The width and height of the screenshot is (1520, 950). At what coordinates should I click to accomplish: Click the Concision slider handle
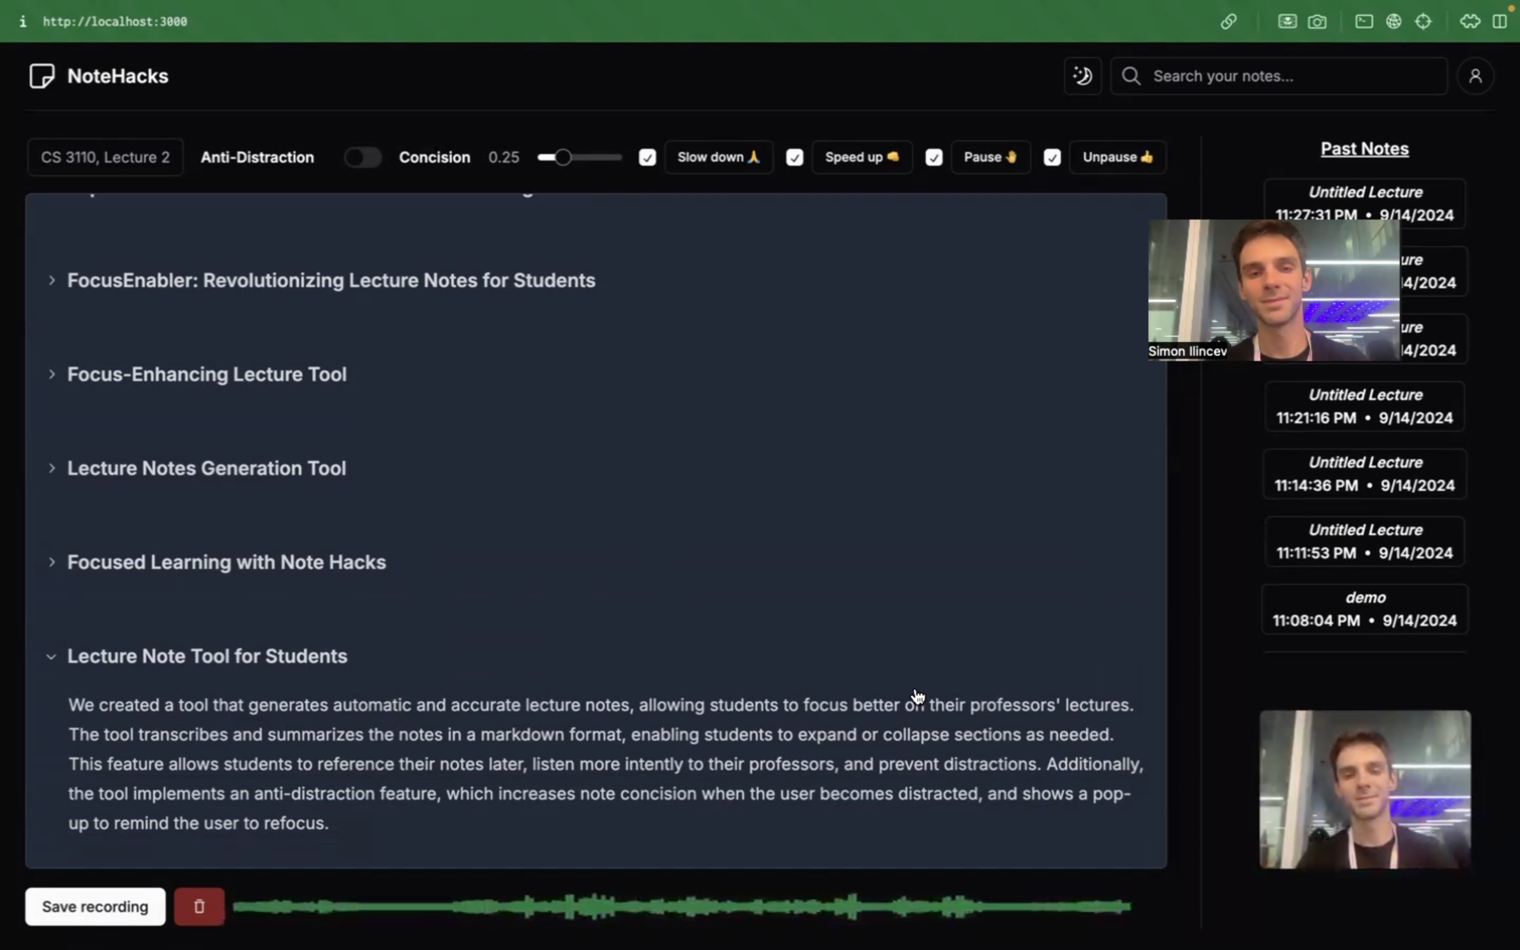point(563,157)
